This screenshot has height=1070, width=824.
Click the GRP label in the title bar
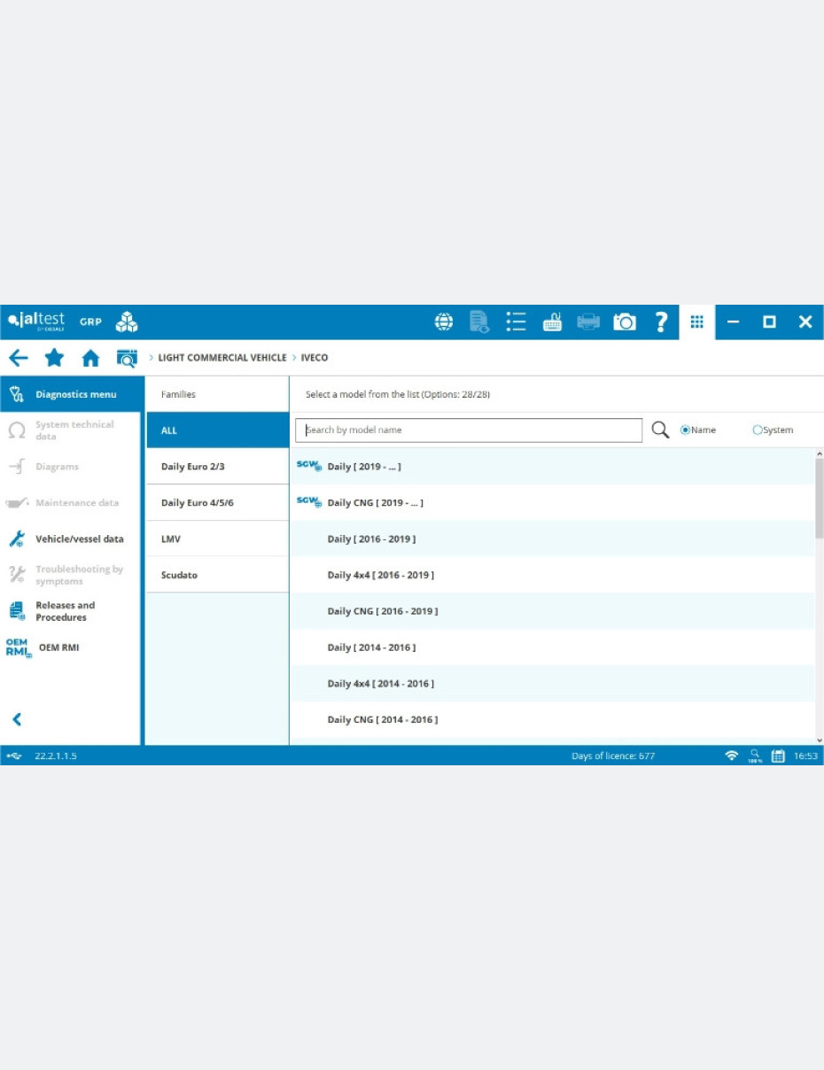point(90,322)
